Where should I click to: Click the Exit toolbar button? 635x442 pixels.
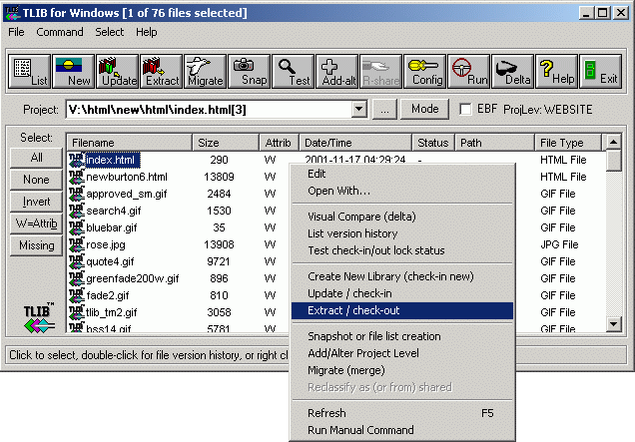[601, 71]
